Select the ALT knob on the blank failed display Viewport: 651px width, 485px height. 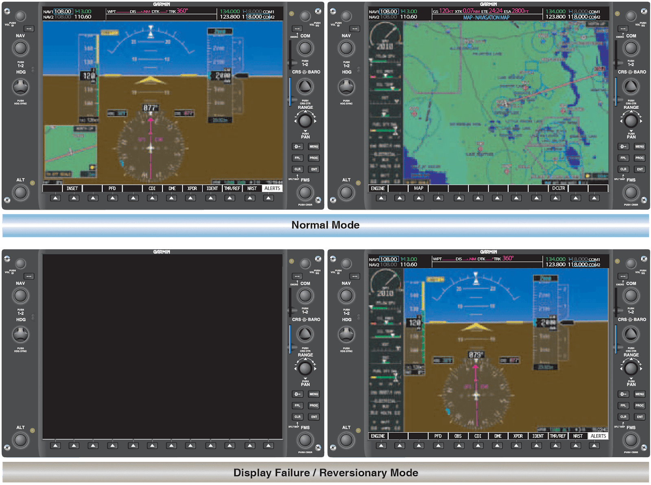(x=21, y=440)
